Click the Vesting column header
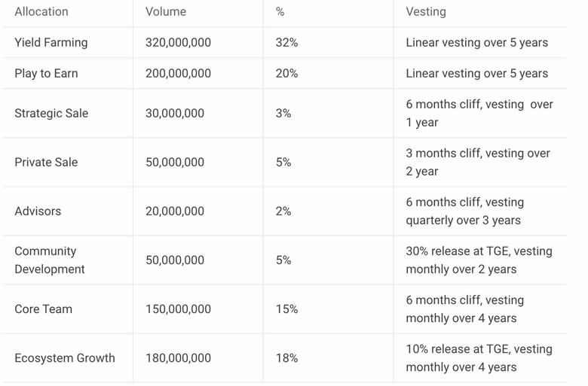The height and width of the screenshot is (386, 588). 426,12
